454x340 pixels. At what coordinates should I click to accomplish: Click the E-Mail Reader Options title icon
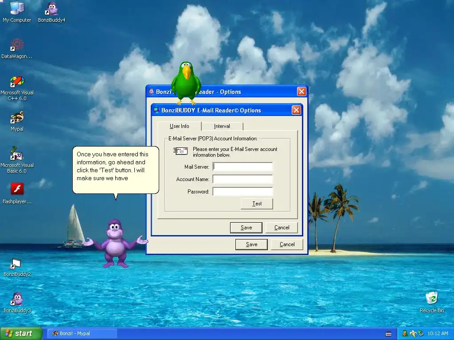(157, 110)
